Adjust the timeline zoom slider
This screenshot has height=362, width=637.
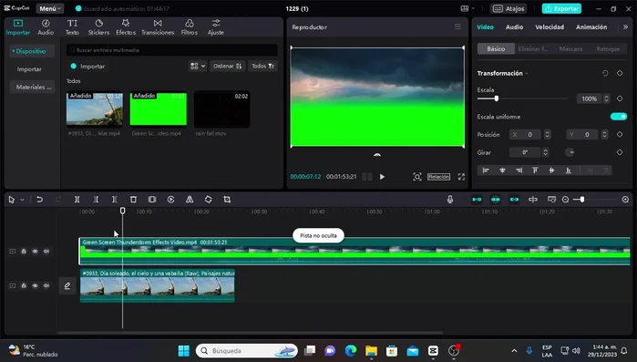[582, 200]
